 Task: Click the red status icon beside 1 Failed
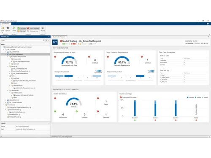pyautogui.click(x=98, y=98)
